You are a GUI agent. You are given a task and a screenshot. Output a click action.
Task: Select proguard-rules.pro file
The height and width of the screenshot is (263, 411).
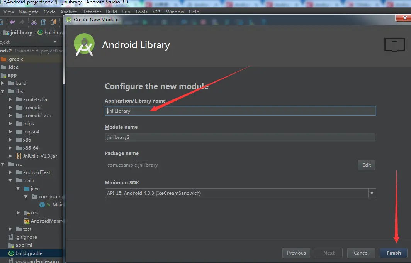(x=31, y=261)
